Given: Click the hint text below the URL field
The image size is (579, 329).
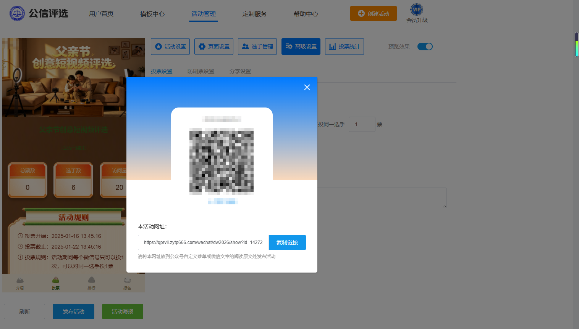Looking at the screenshot, I should (207, 257).
